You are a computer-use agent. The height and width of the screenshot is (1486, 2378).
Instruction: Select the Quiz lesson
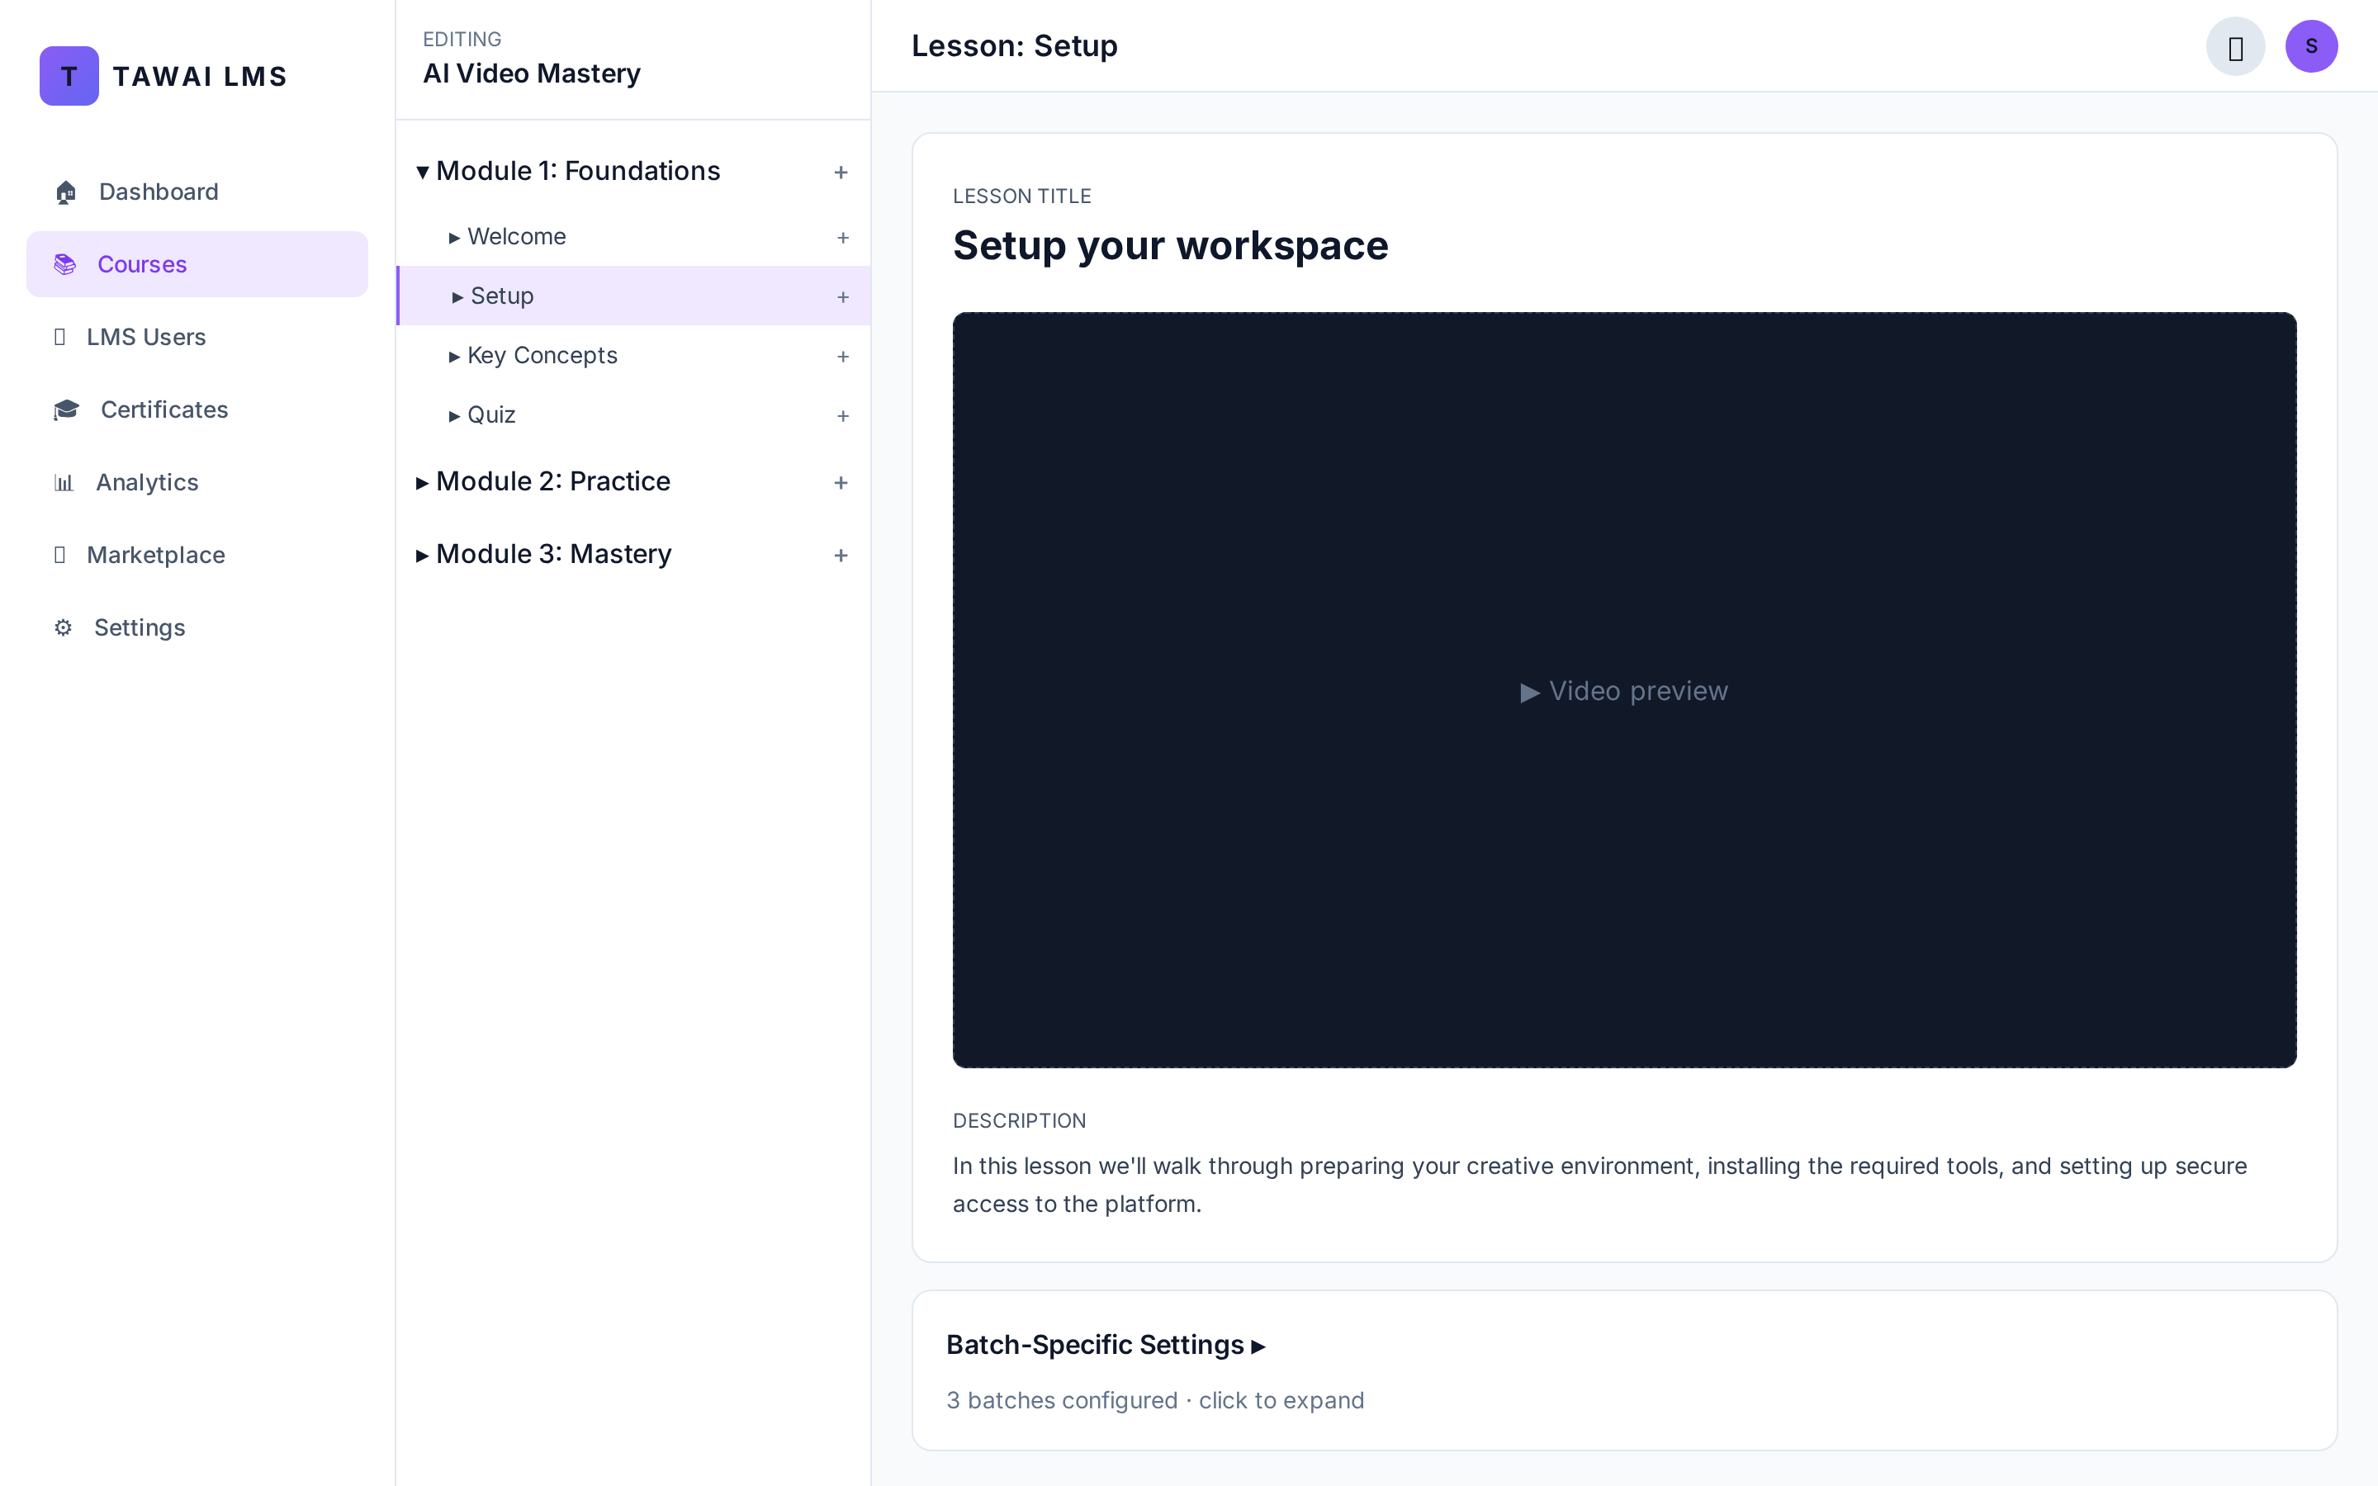click(x=632, y=414)
